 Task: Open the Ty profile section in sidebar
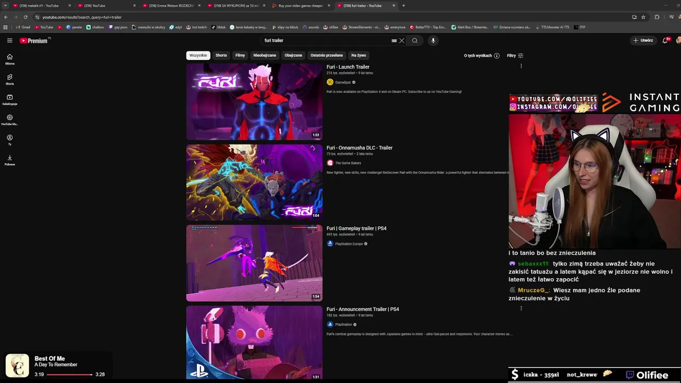10,140
